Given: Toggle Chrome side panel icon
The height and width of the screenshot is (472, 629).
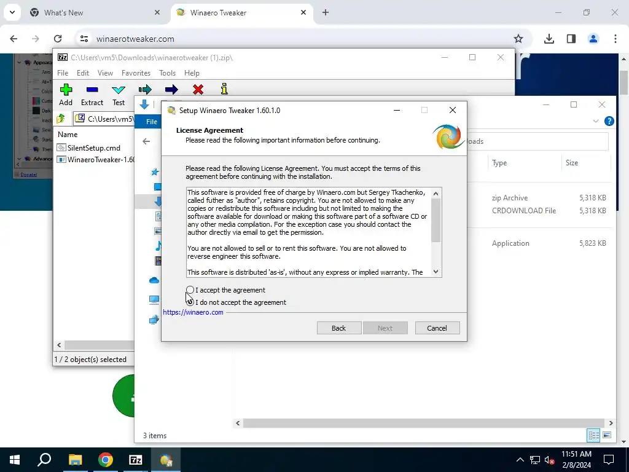Looking at the screenshot, I should [571, 39].
